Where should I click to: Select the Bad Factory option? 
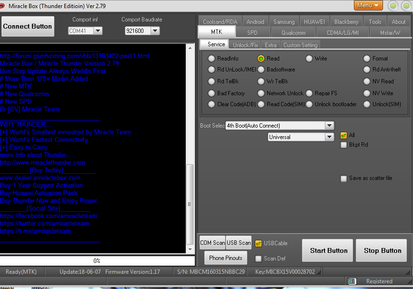pos(211,93)
